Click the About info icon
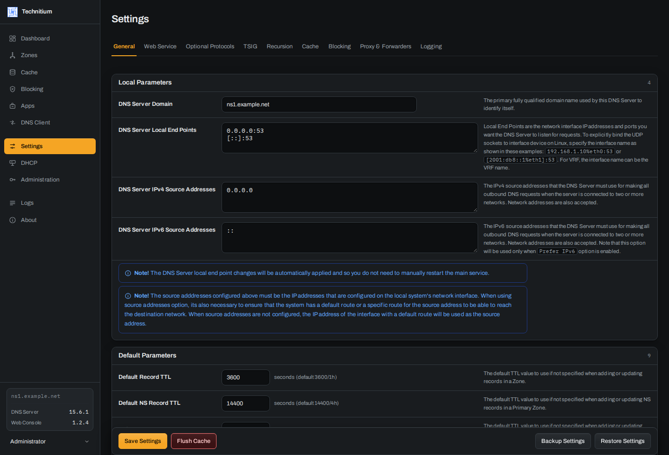 click(13, 220)
